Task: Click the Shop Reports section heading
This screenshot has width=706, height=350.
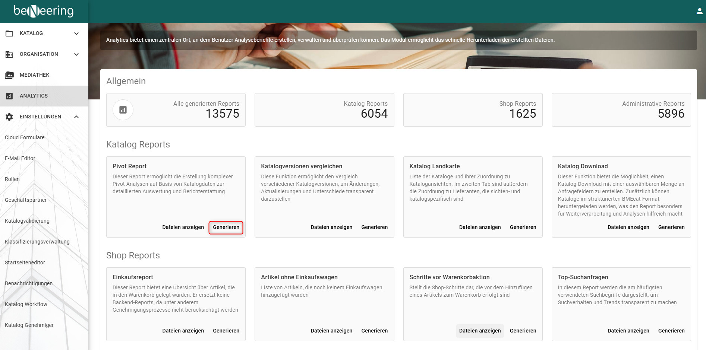Action: coord(133,255)
